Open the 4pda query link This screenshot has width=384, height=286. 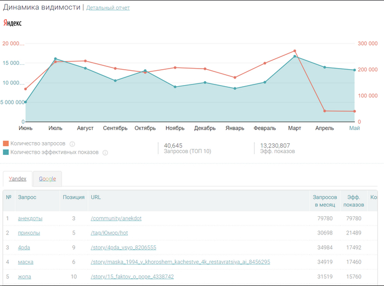pyautogui.click(x=24, y=248)
